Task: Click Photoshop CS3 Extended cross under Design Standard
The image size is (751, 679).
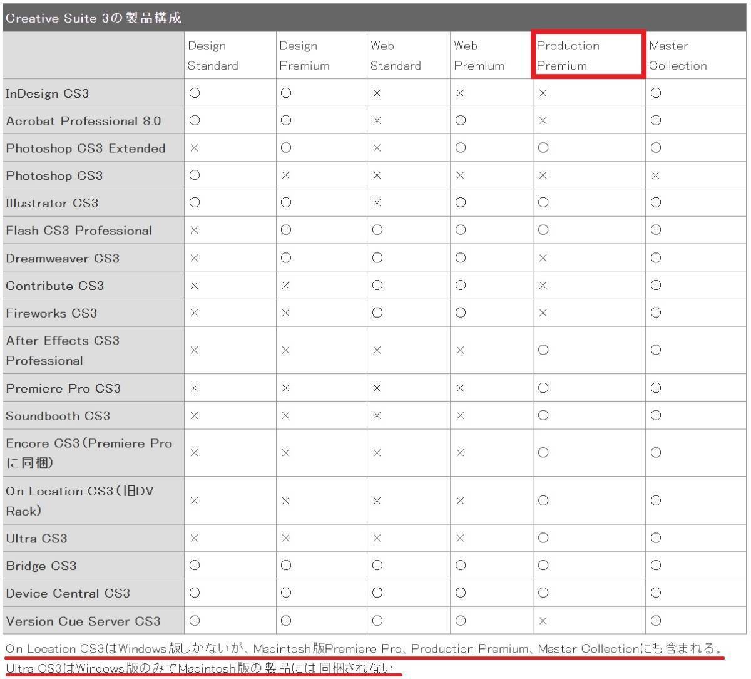Action: coord(194,148)
